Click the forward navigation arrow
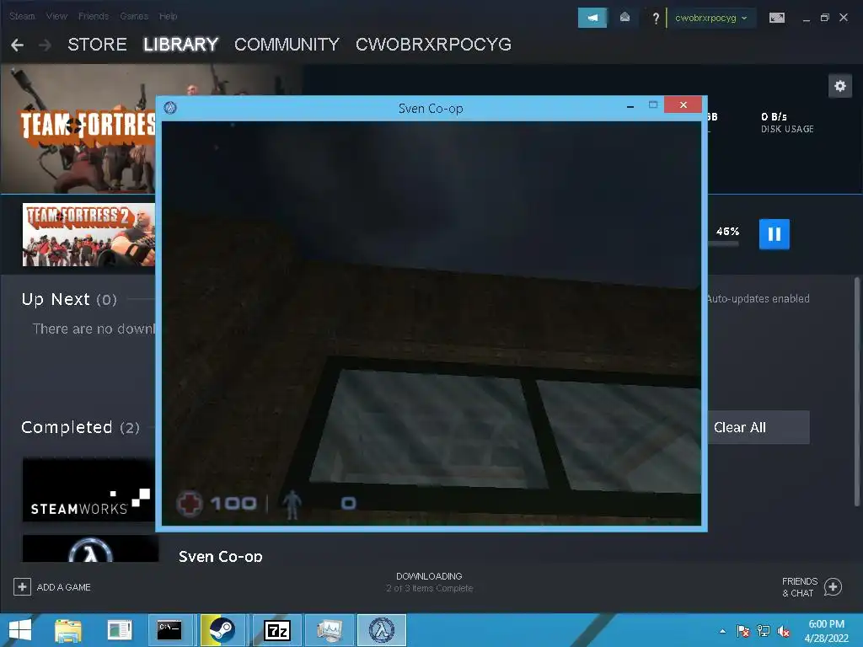Viewport: 863px width, 647px height. tap(46, 45)
